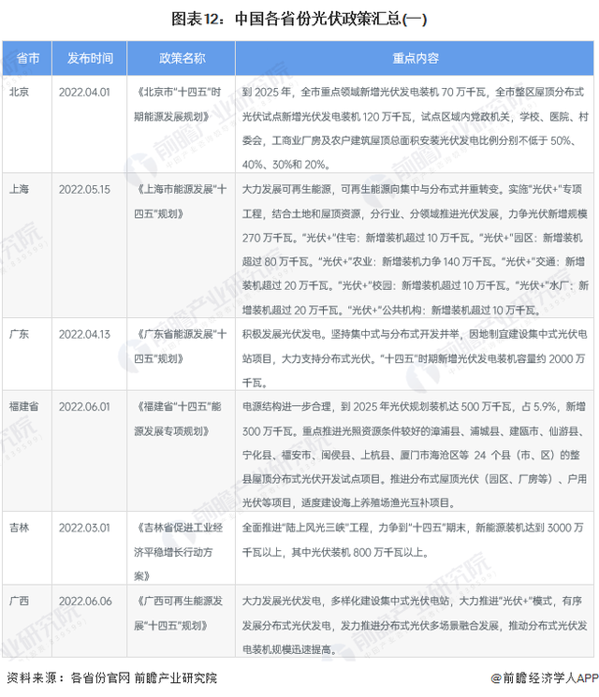Click the 吉林 row label
This screenshot has width=599, height=697.
click(20, 528)
